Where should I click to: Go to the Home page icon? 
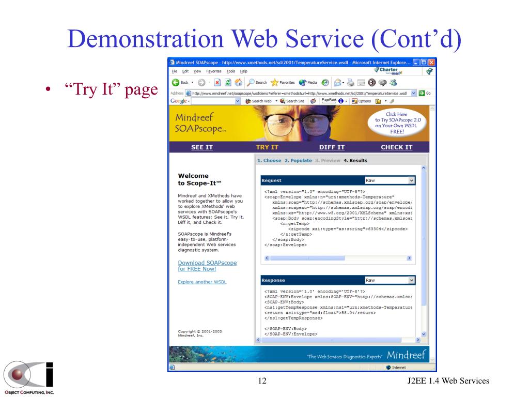239,82
